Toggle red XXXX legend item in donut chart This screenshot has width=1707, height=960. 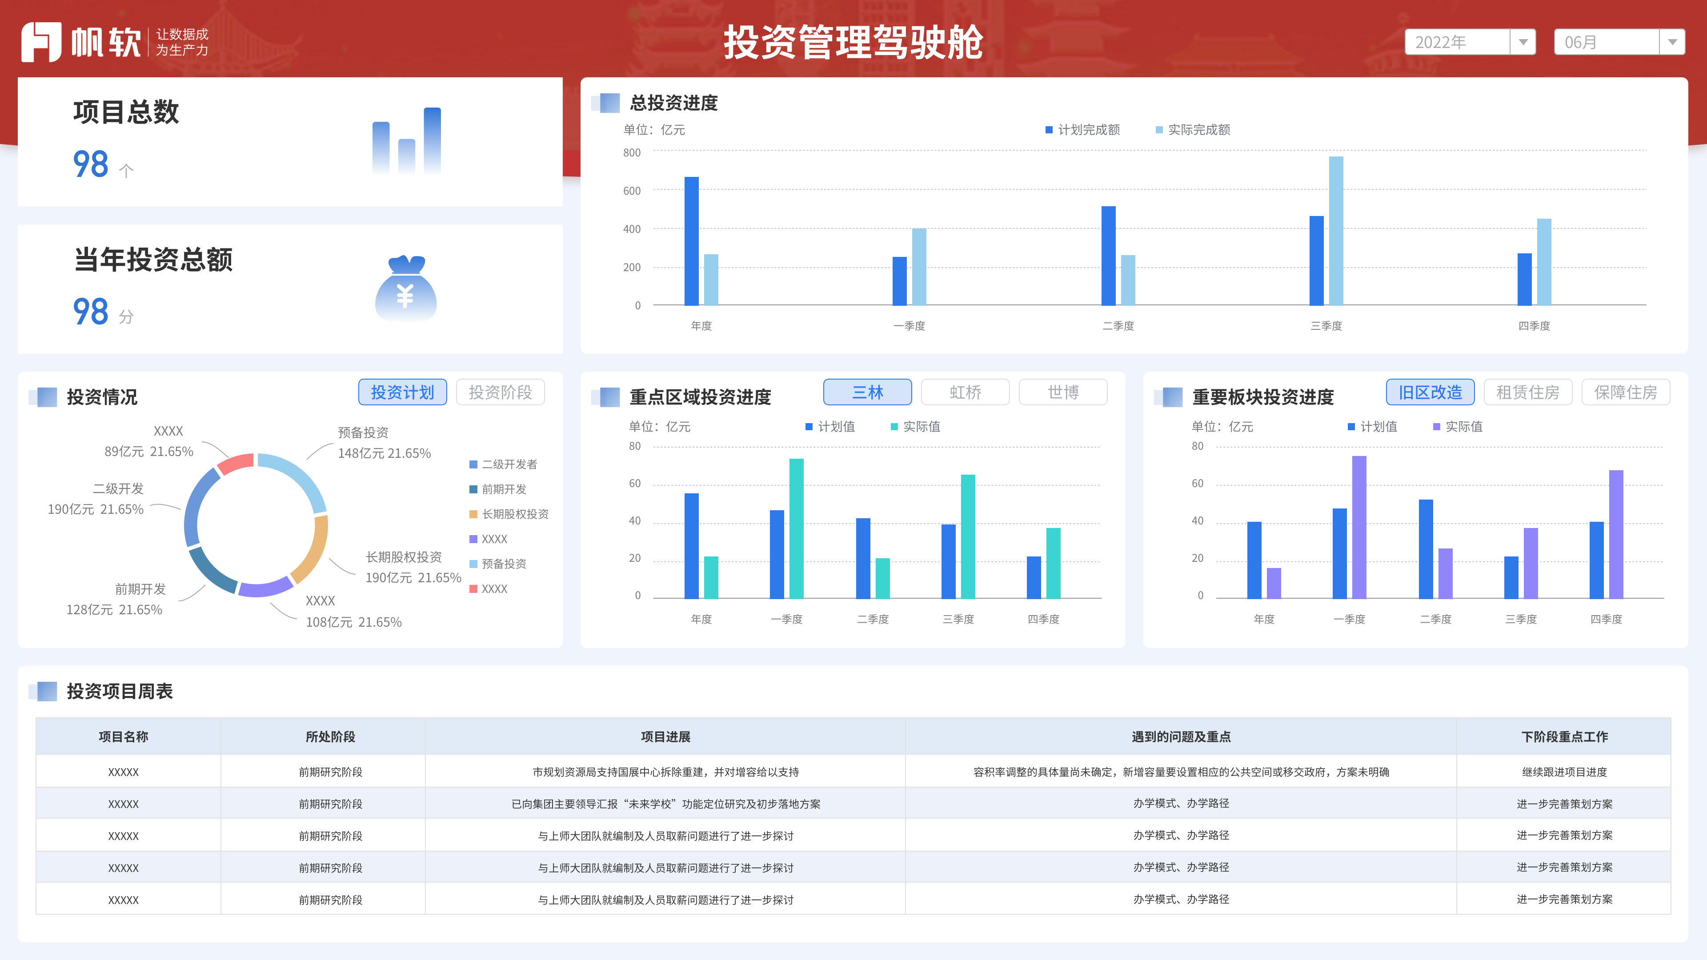click(x=489, y=589)
